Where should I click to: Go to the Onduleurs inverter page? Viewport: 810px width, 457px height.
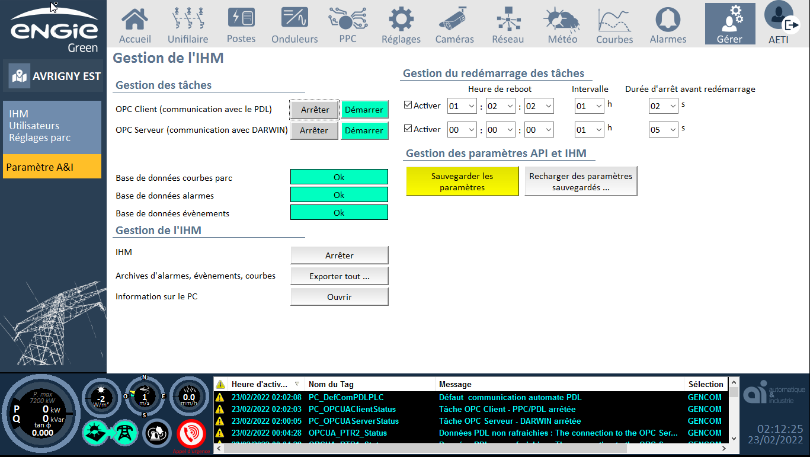click(294, 25)
